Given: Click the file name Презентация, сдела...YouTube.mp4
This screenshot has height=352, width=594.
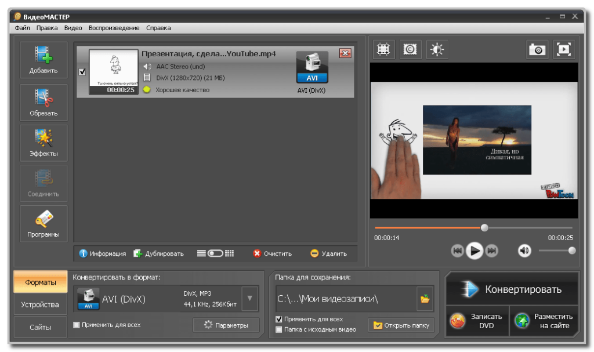Looking at the screenshot, I should [209, 53].
